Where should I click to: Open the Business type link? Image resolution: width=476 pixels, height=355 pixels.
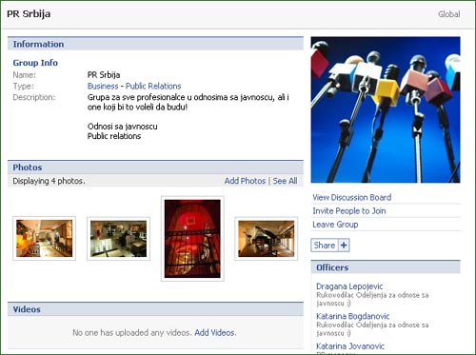pos(103,86)
